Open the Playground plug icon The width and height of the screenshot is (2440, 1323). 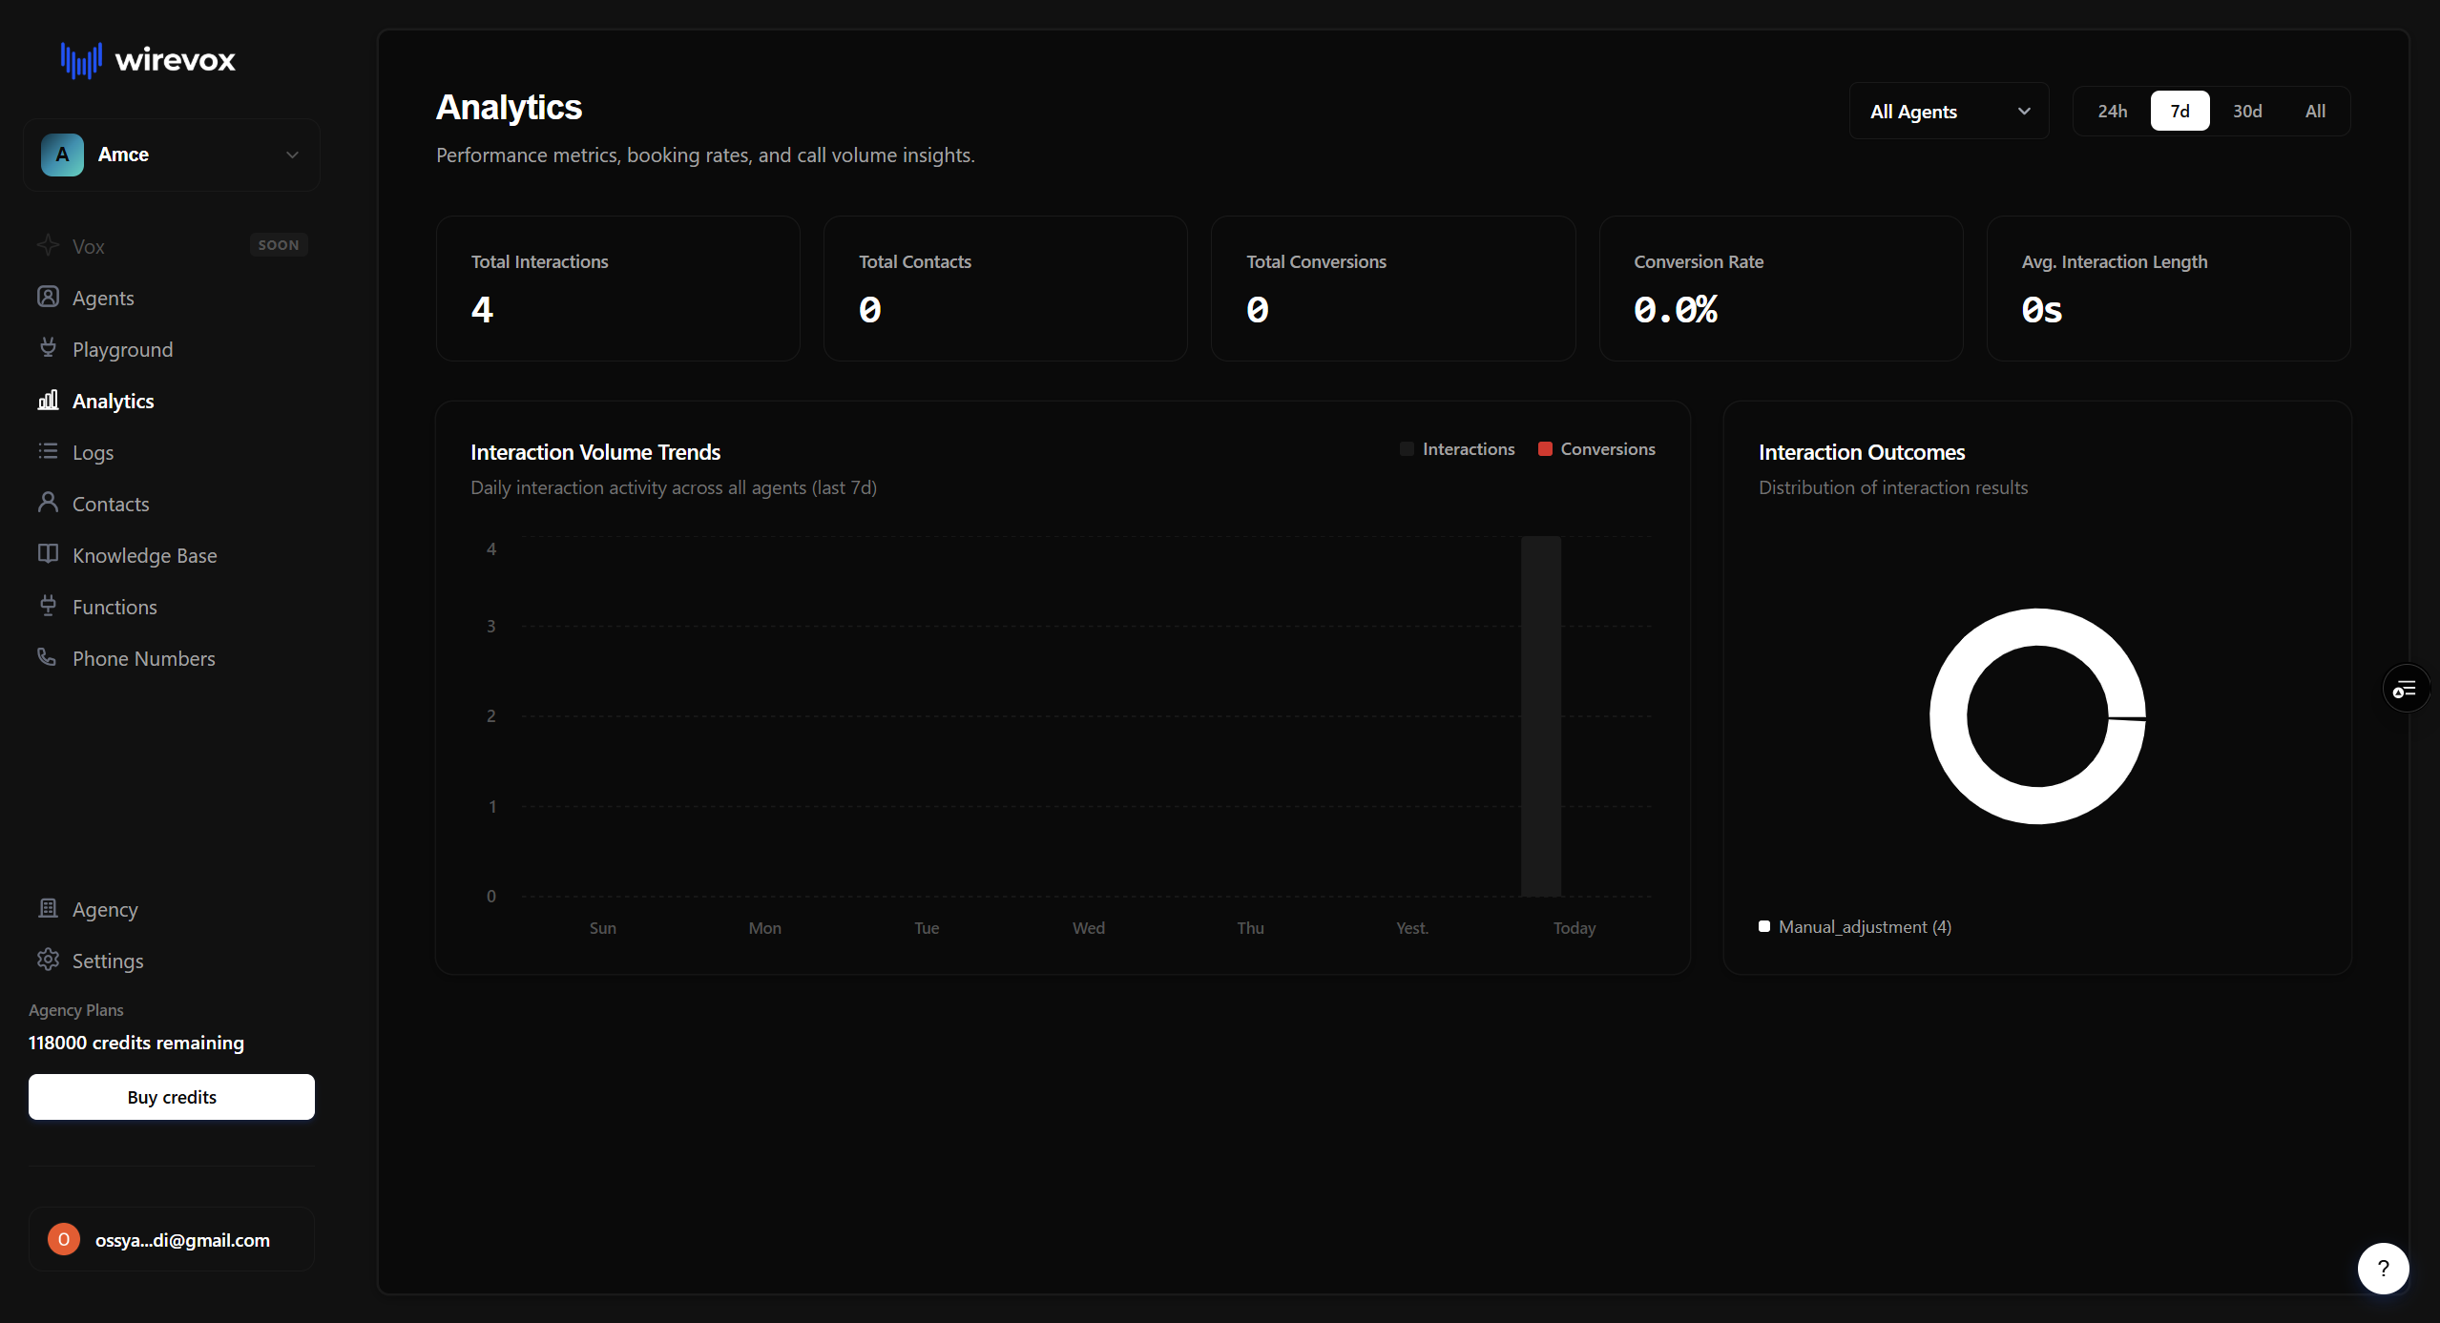[x=48, y=348]
